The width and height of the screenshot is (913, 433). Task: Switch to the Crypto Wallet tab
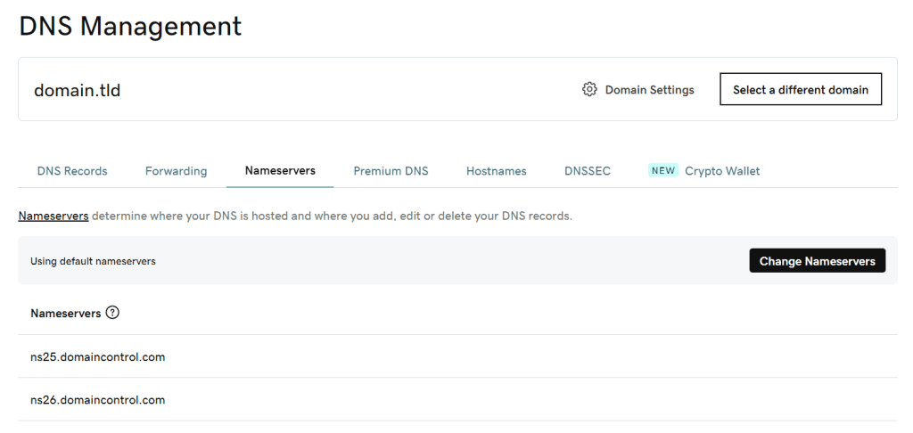tap(722, 171)
